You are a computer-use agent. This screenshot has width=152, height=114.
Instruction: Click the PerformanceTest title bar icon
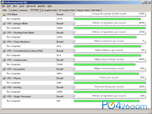(x=2, y=2)
